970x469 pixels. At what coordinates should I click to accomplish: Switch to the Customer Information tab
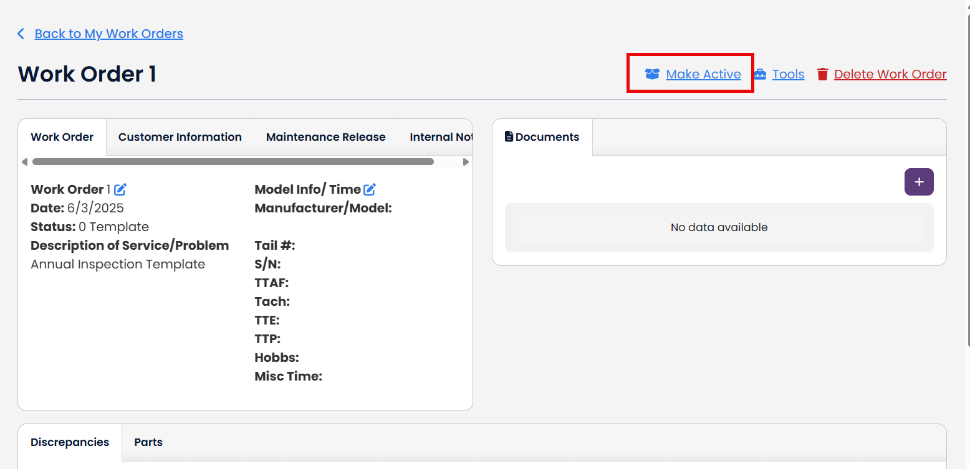click(180, 137)
